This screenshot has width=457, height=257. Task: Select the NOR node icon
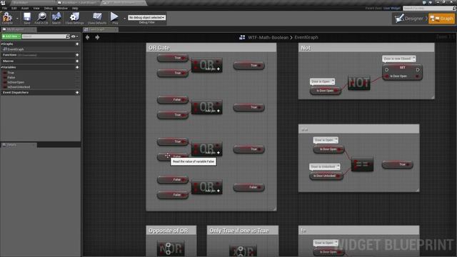coord(171,248)
